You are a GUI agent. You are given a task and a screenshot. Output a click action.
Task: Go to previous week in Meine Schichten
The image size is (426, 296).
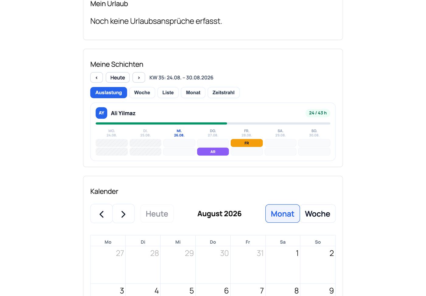point(96,78)
